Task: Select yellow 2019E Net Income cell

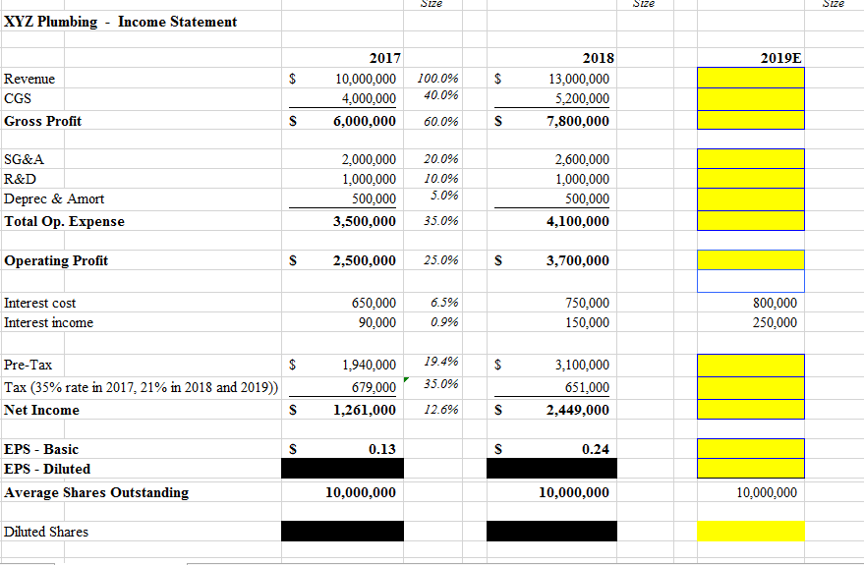Action: coord(751,409)
